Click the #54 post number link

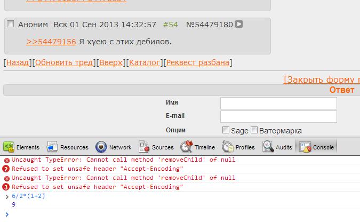170,25
